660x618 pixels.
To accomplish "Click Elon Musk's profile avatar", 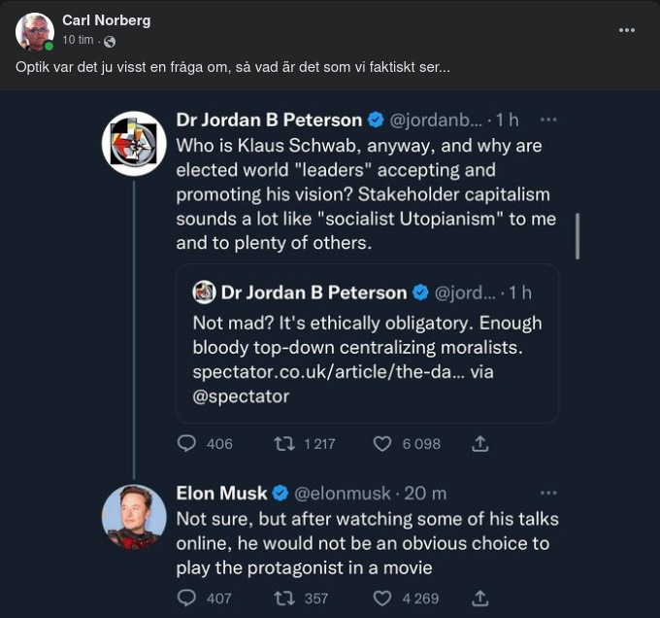I will coord(134,517).
